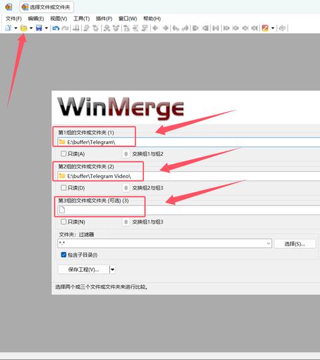Click the Copy to Left arrow icon
The width and height of the screenshot is (320, 360).
pyautogui.click(x=165, y=28)
